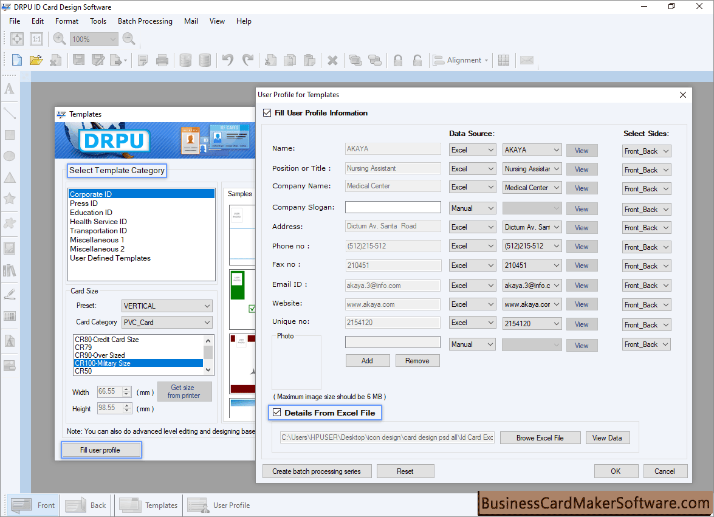Increase Width using the up stepper arrow
The width and height of the screenshot is (714, 517).
(125, 389)
